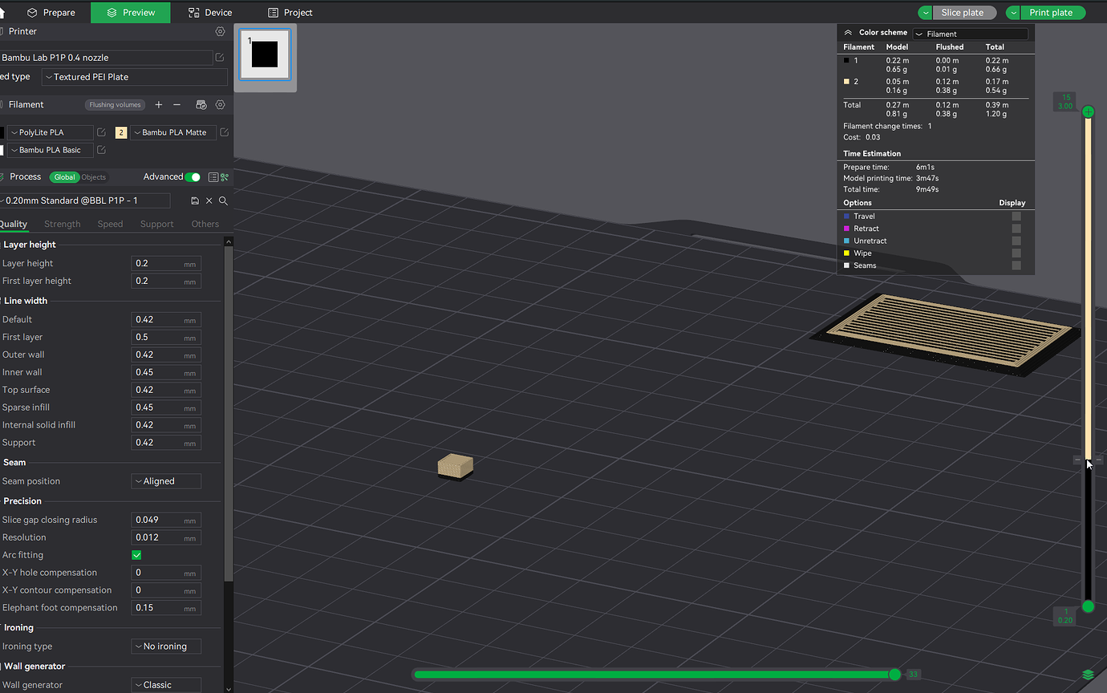Edit the PolyLite PLA filament preset
The image size is (1107, 693).
pos(101,132)
